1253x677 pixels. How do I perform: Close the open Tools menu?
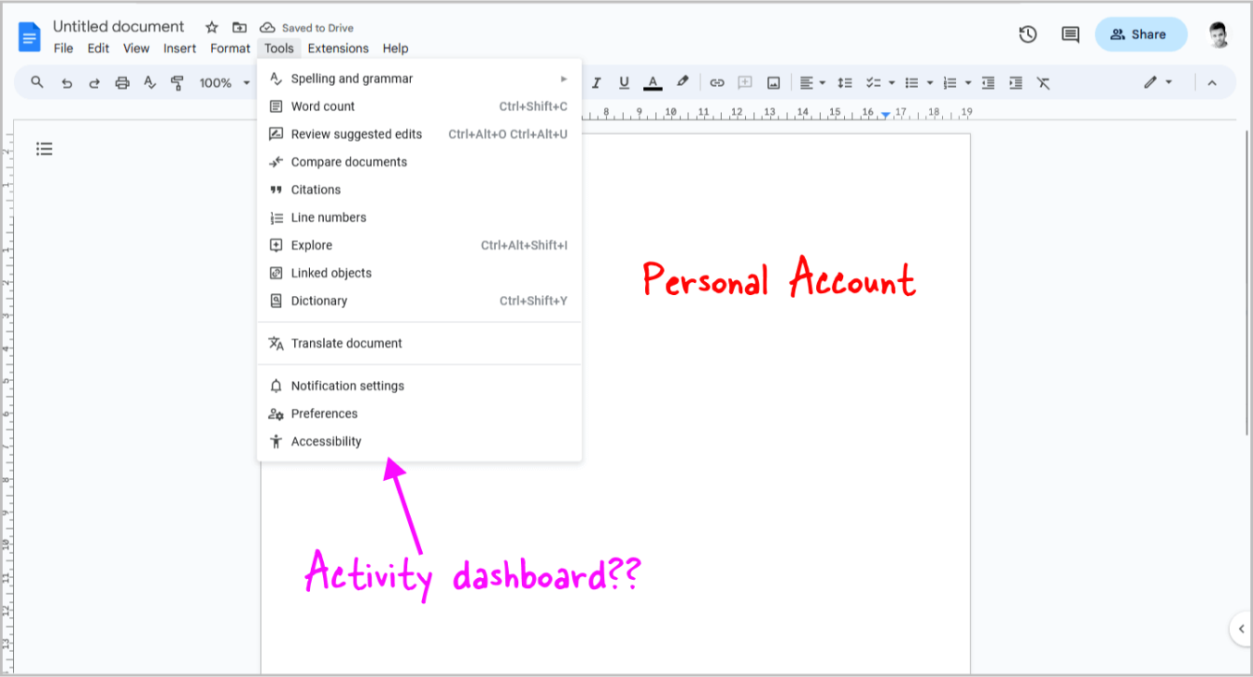point(279,48)
